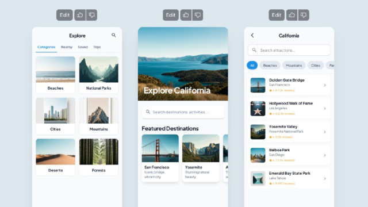Open the Mountains category card
The width and height of the screenshot is (368, 207).
(x=99, y=116)
